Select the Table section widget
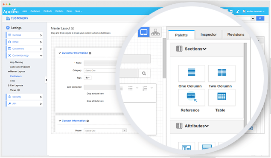271x158 pixels. 222,98
